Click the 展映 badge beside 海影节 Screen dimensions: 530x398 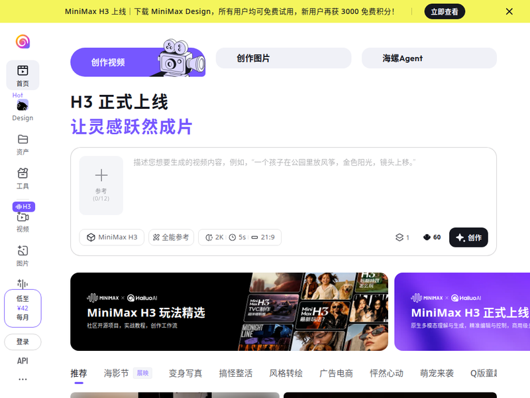point(142,373)
